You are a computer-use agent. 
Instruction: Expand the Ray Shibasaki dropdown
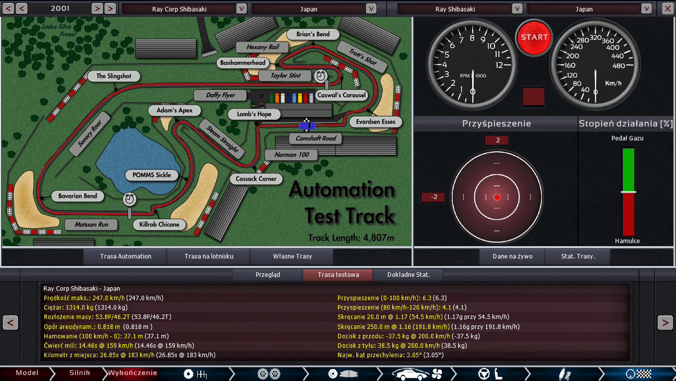(x=516, y=9)
